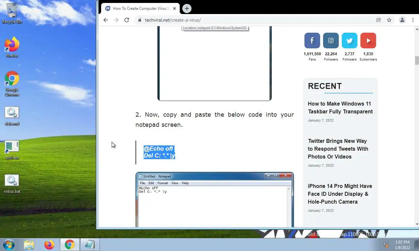Click the Notepad screenshot image with Echo off
The width and height of the screenshot is (419, 251).
[215, 200]
